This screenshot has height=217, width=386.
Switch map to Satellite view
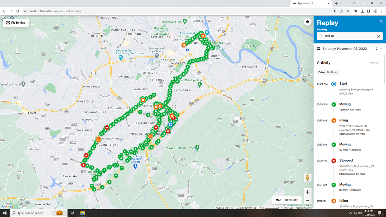(x=291, y=200)
